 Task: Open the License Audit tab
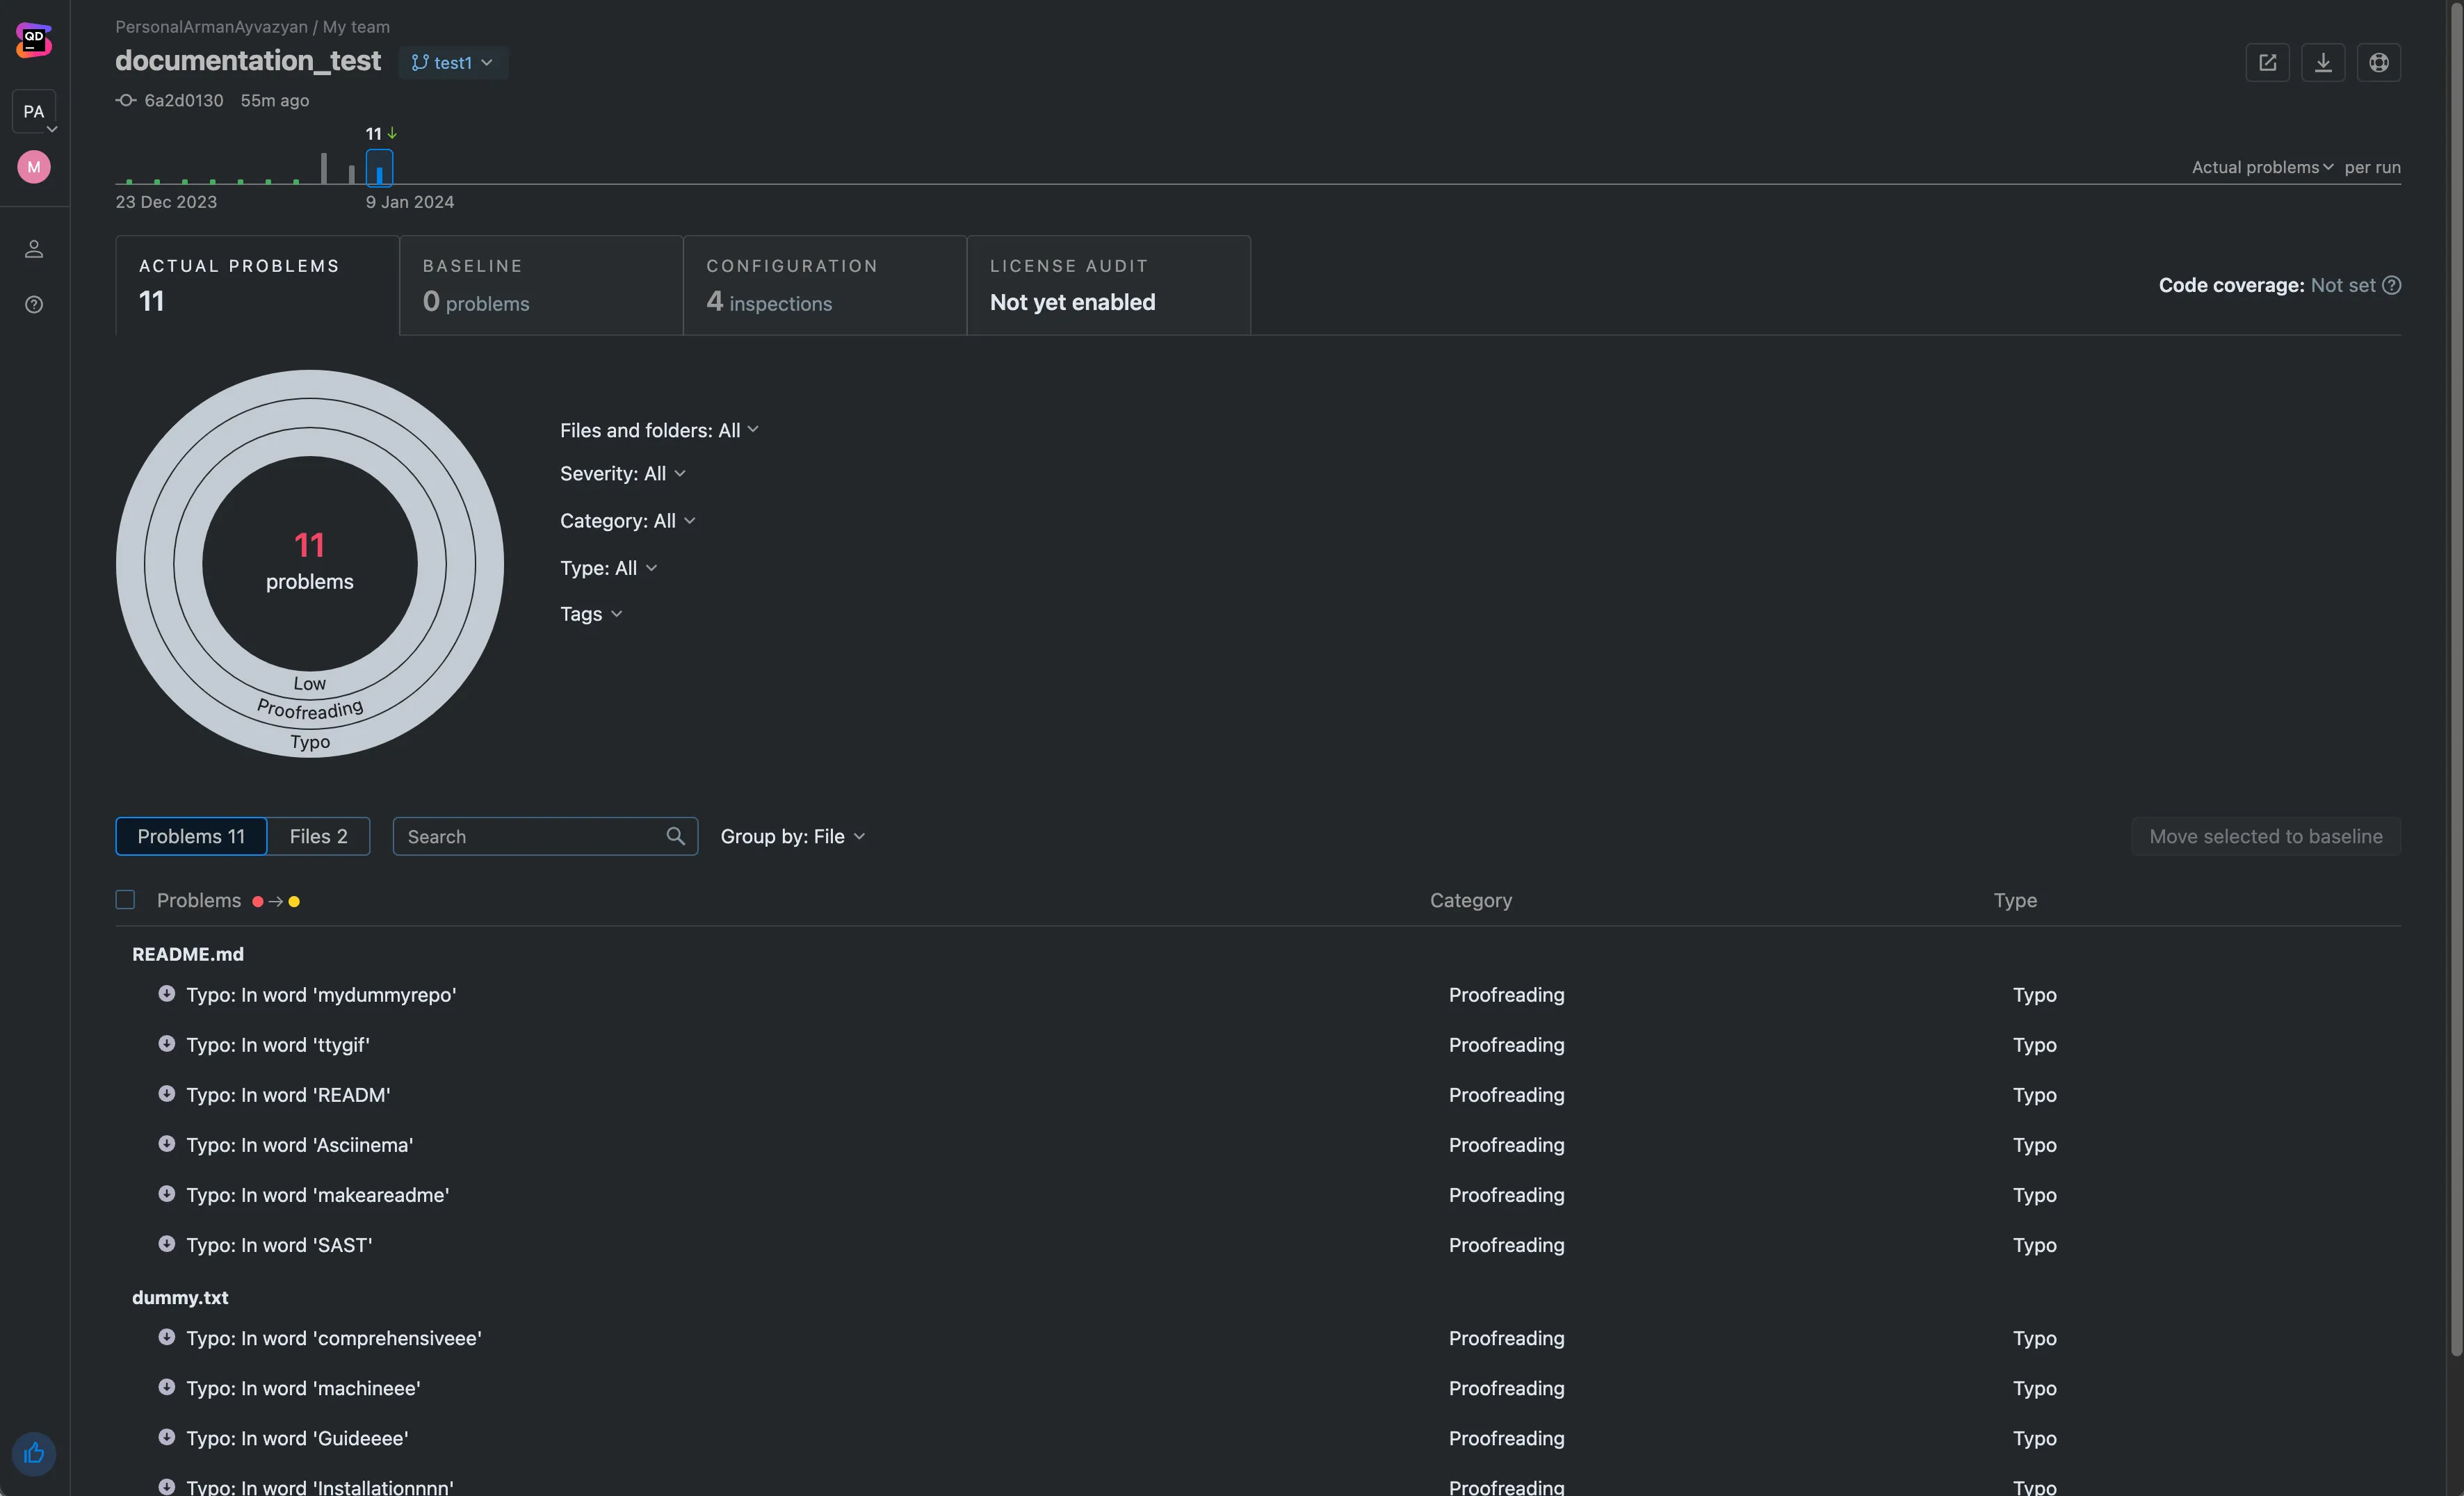click(1109, 285)
